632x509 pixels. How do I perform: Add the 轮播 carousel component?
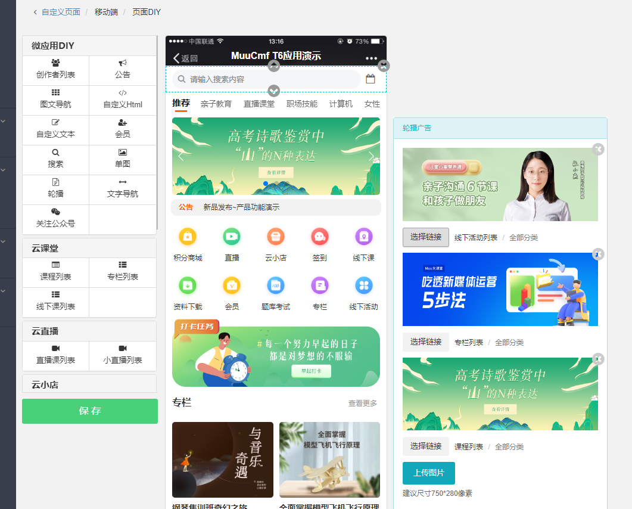point(55,190)
